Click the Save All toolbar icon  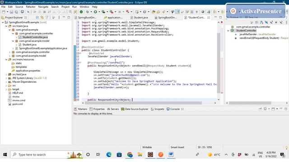coord(16,12)
